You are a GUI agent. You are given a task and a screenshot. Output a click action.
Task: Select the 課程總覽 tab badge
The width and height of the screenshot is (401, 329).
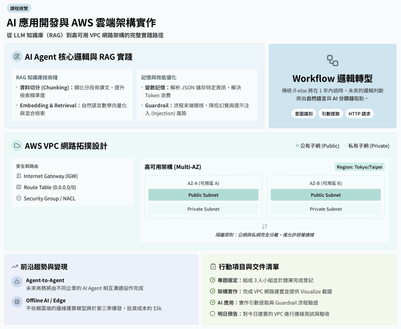(19, 9)
